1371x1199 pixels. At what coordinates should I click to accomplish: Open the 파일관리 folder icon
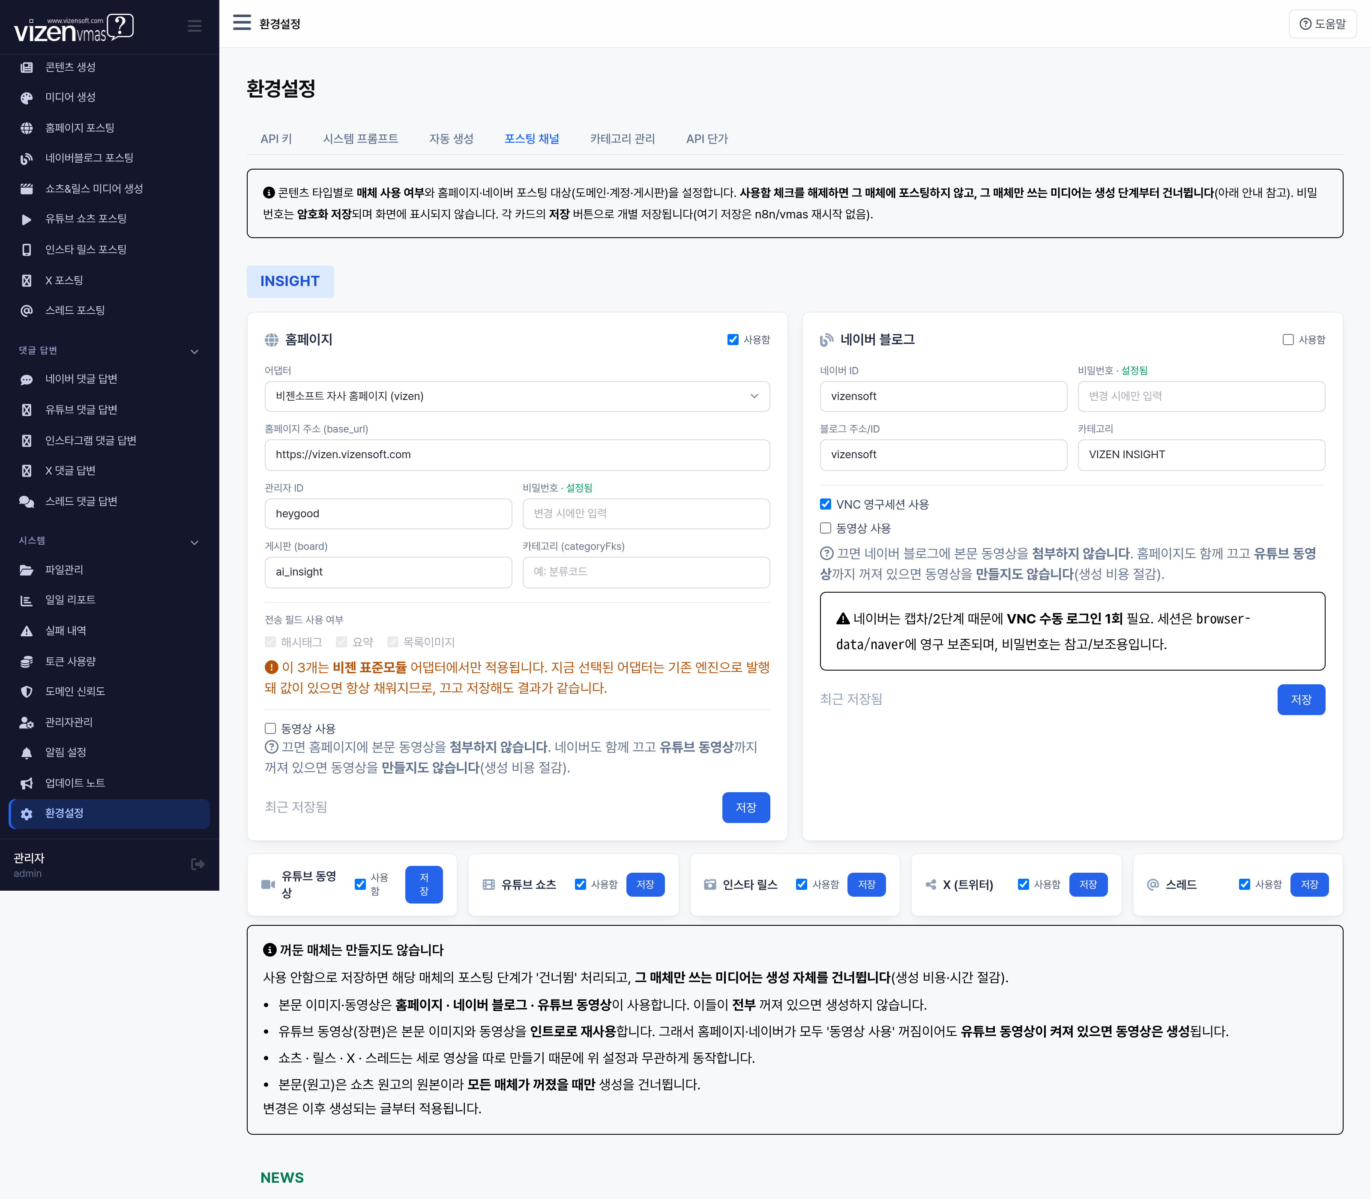click(x=27, y=570)
